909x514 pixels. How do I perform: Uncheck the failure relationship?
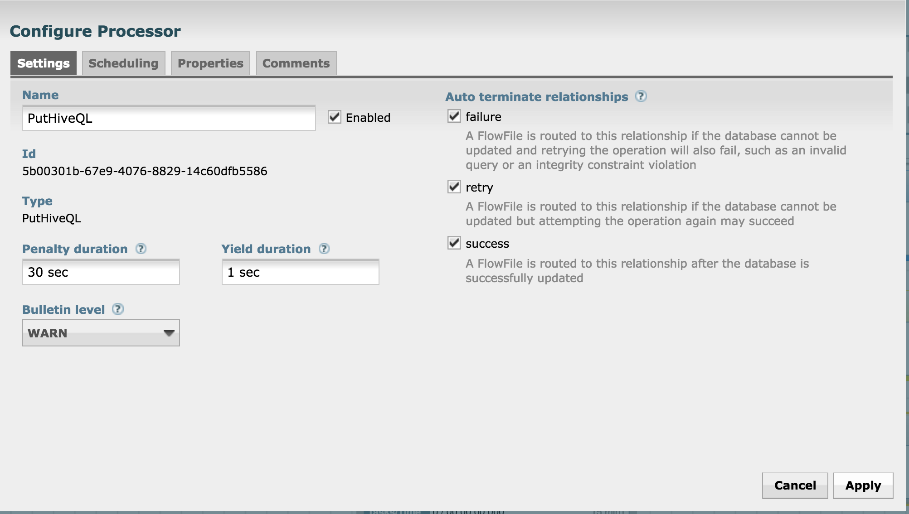pos(454,116)
